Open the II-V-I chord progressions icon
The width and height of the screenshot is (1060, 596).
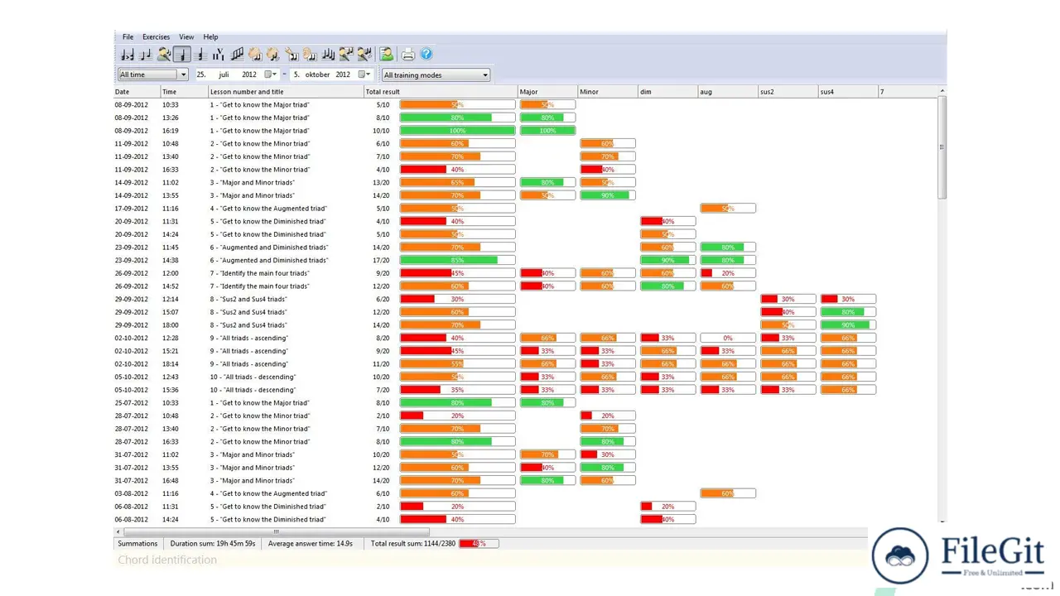click(219, 55)
